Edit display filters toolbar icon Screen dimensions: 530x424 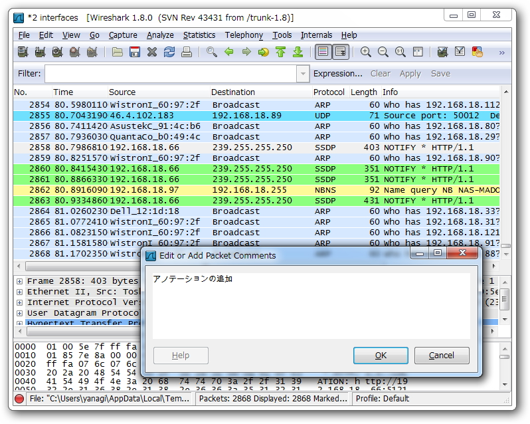[460, 52]
